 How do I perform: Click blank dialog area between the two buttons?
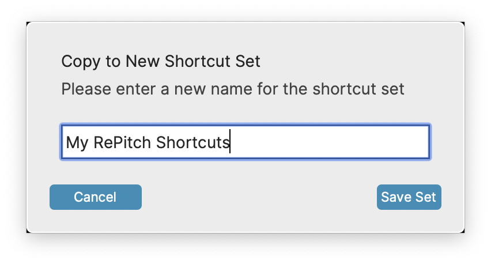(x=259, y=197)
